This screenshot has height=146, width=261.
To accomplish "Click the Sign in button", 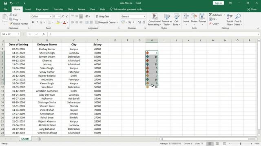I will click(x=218, y=3).
